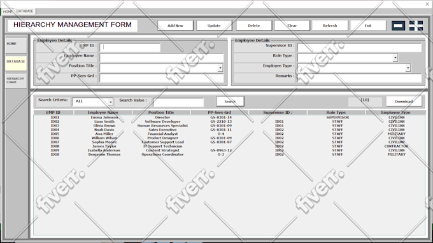Focus the Supervisor ID input field
The image size is (433, 243).
point(359,48)
